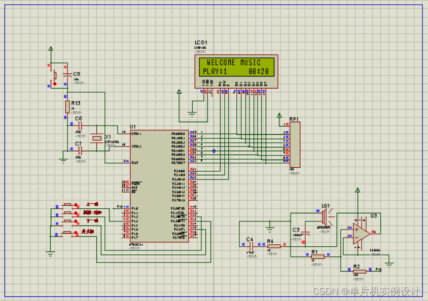Select resistor R4 symbol
The width and height of the screenshot is (428, 301).
[x=274, y=246]
